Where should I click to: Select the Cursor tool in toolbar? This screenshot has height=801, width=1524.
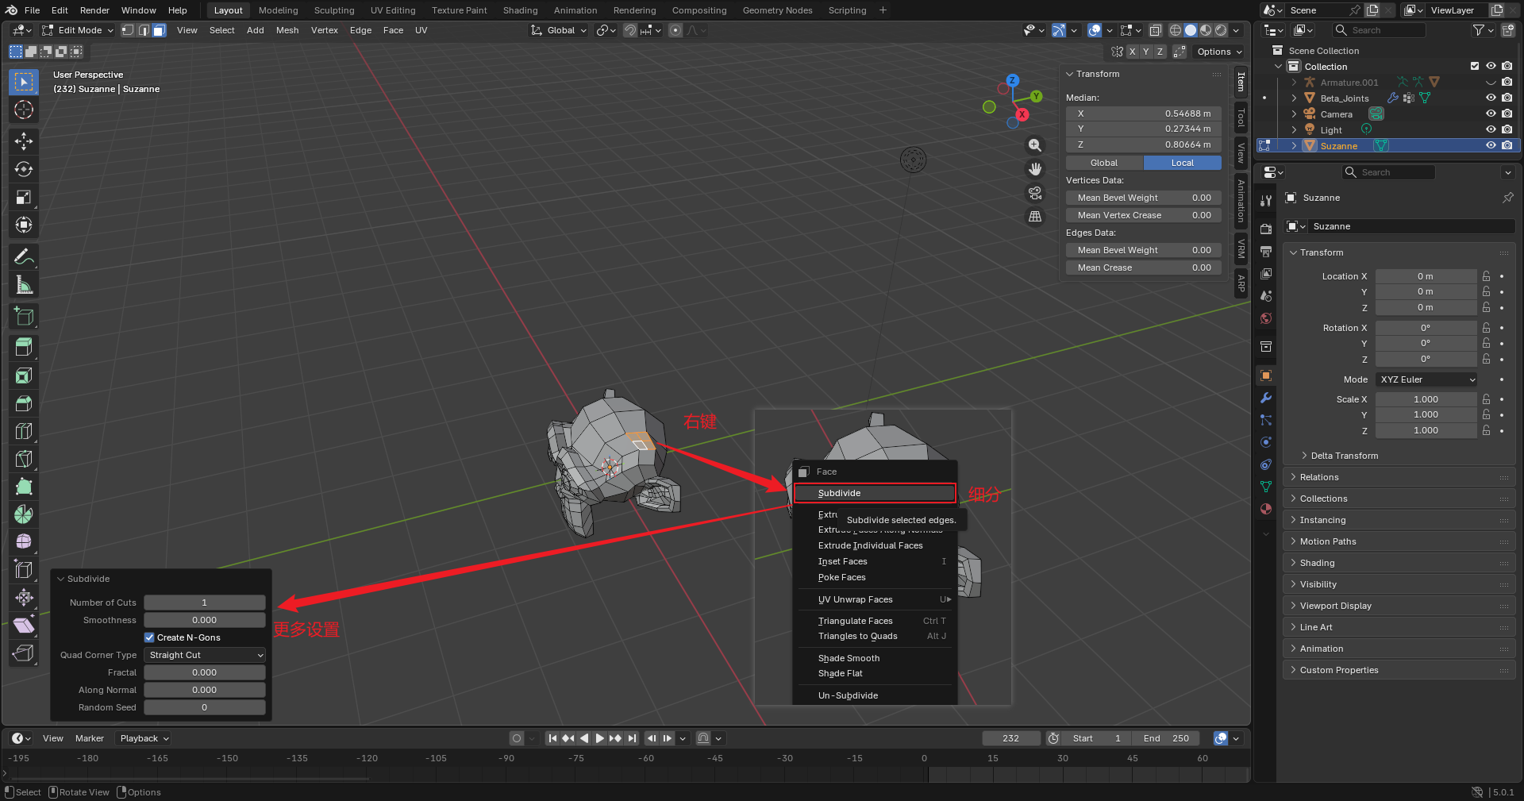point(24,110)
